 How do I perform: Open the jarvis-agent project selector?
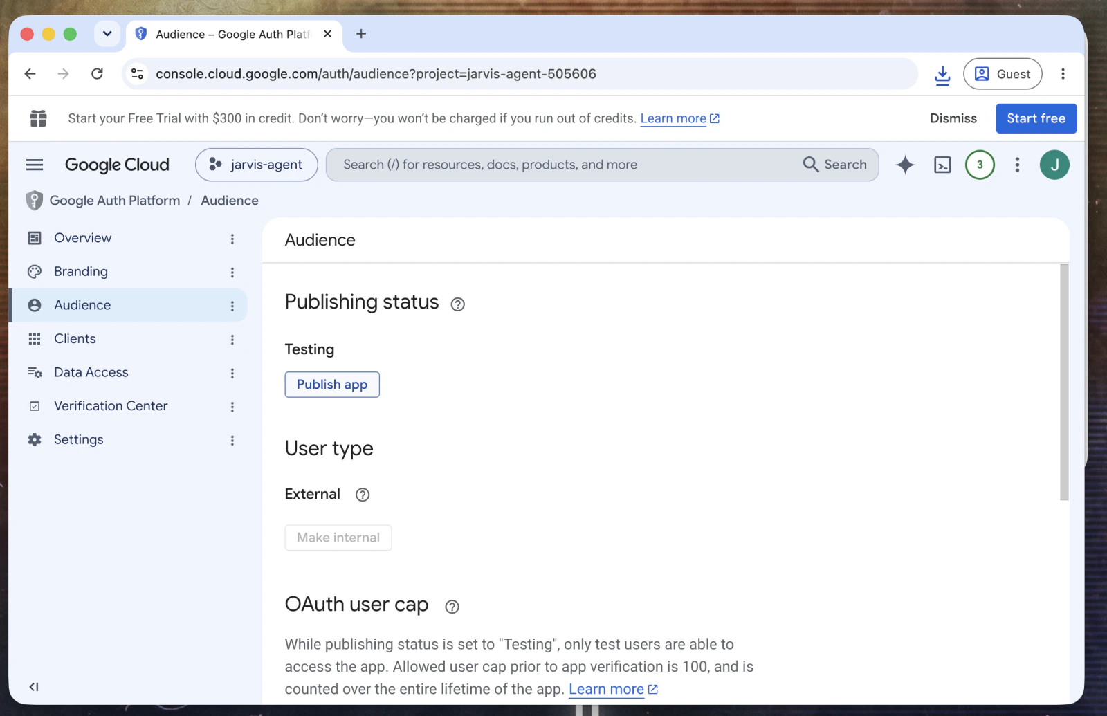[x=257, y=165]
